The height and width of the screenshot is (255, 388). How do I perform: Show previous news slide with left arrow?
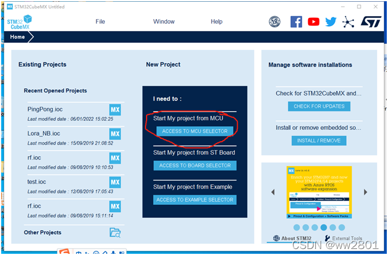[x=273, y=192]
